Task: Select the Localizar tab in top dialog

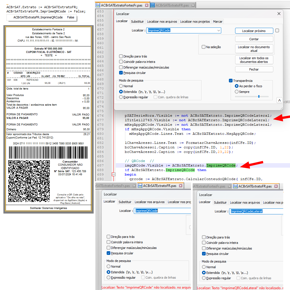Action: click(122, 21)
